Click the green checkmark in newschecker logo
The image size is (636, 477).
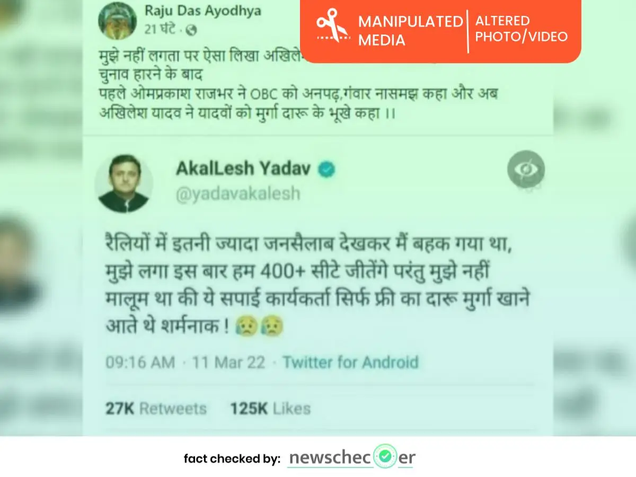point(385,456)
